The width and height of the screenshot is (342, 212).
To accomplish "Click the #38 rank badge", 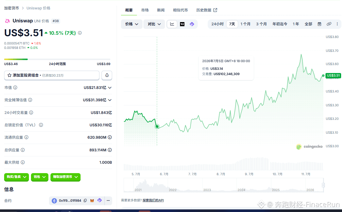I will pyautogui.click(x=55, y=21).
